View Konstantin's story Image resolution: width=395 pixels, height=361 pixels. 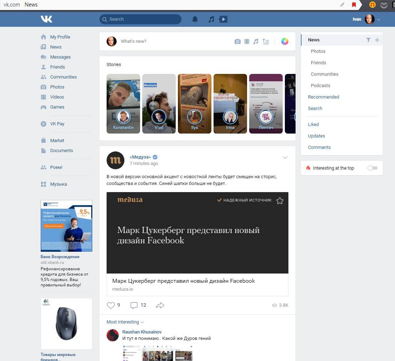(123, 104)
